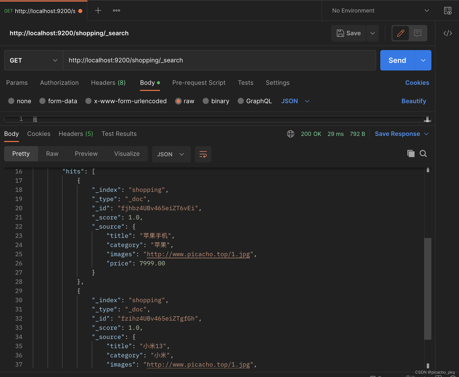Screen dimensions: 459x377
Task: Open the Raw response view tab
Action: [52, 154]
